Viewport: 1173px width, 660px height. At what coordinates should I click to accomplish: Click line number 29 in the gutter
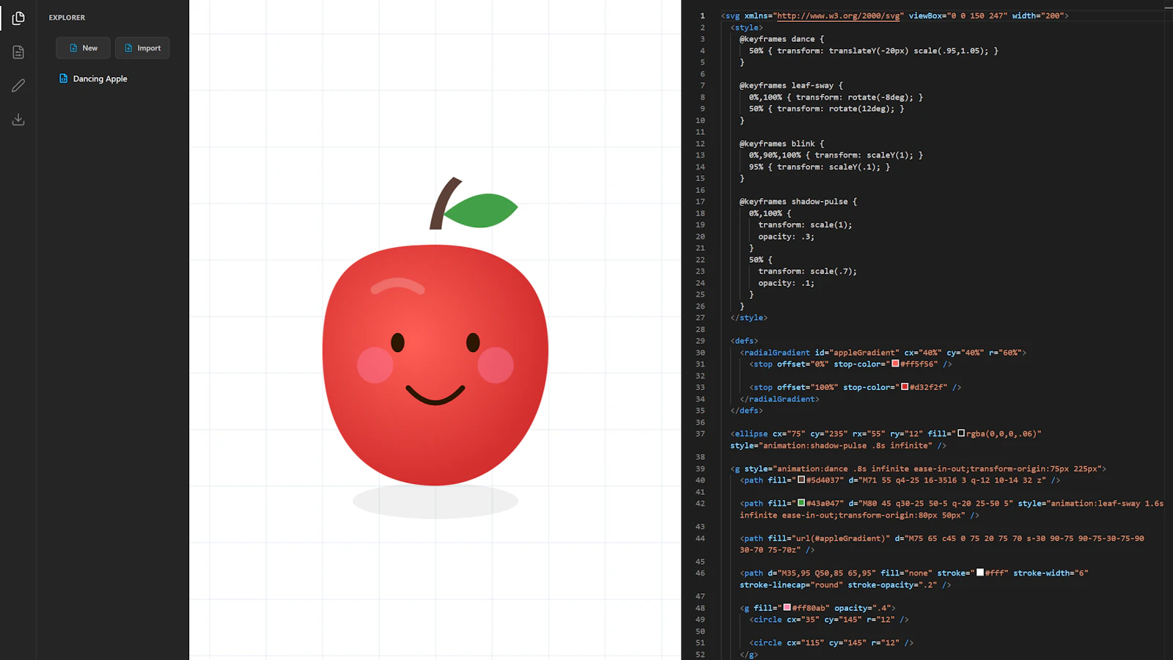[700, 341]
